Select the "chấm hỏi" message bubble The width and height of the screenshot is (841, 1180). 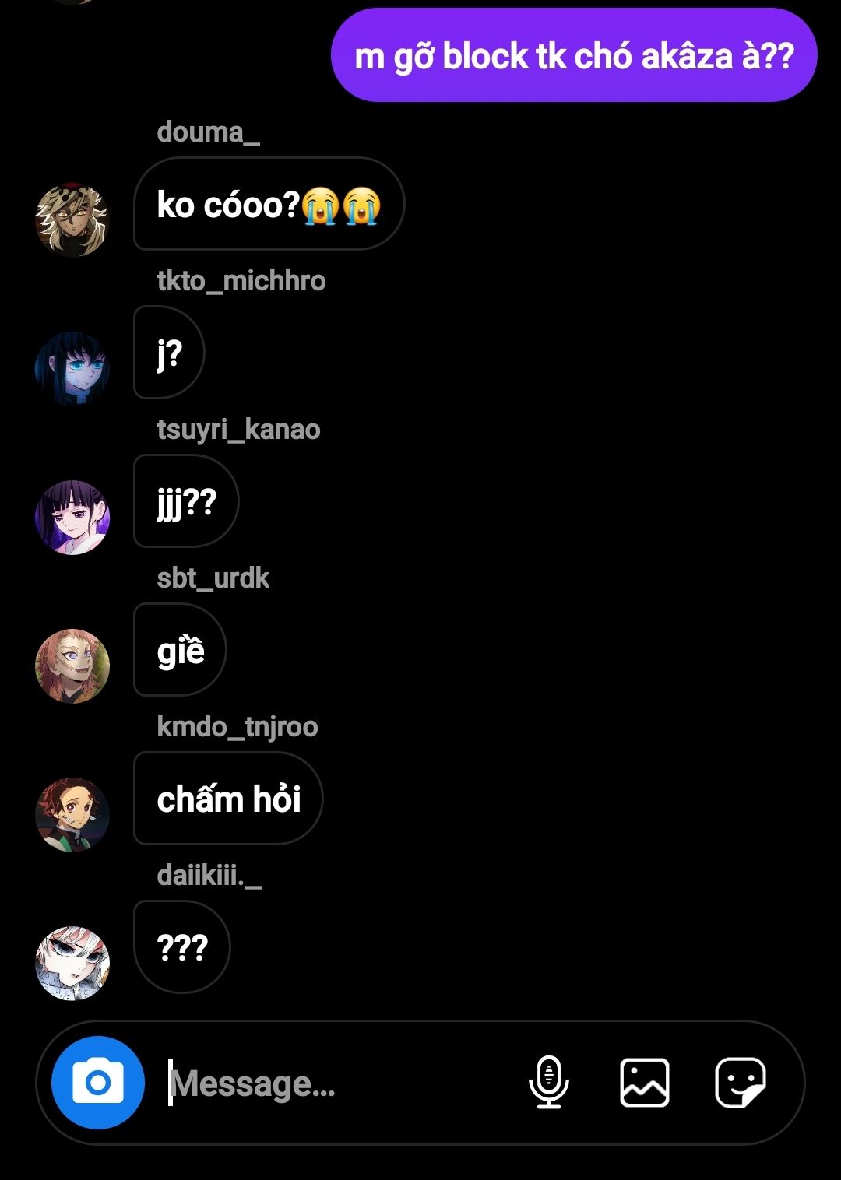(x=228, y=799)
